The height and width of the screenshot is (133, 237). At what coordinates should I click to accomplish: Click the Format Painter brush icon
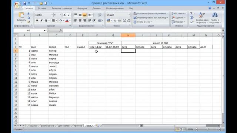(x=29, y=22)
